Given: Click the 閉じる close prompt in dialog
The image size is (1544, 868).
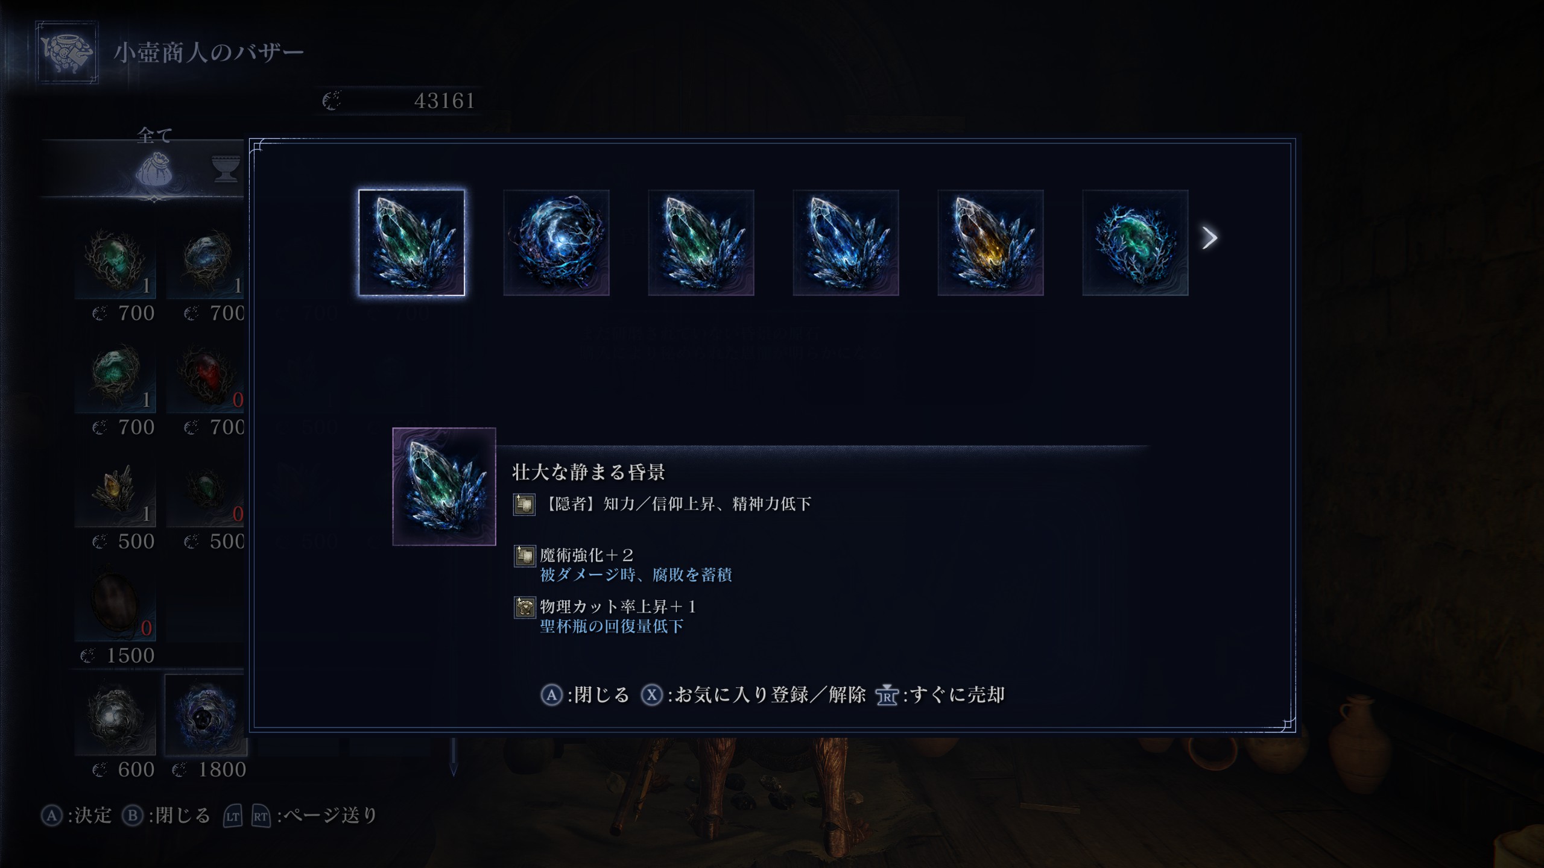Looking at the screenshot, I should click(585, 695).
